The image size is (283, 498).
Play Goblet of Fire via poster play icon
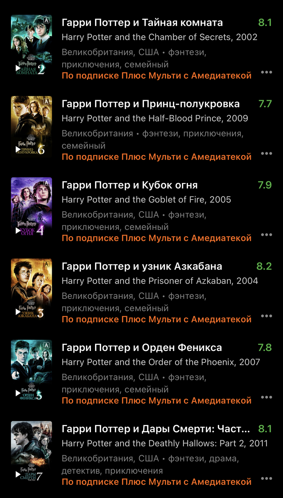(x=18, y=231)
